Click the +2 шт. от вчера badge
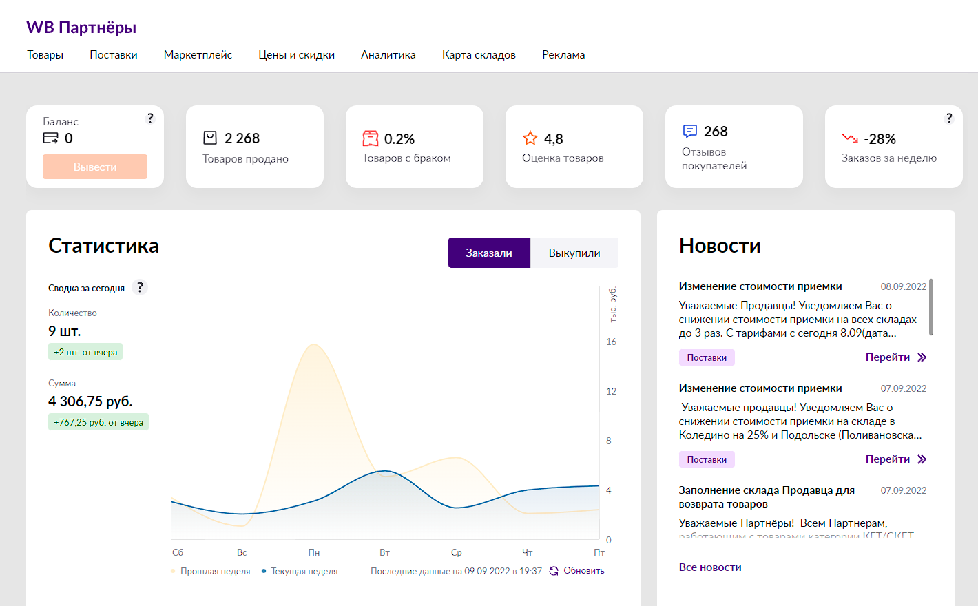The image size is (978, 606). tap(85, 352)
